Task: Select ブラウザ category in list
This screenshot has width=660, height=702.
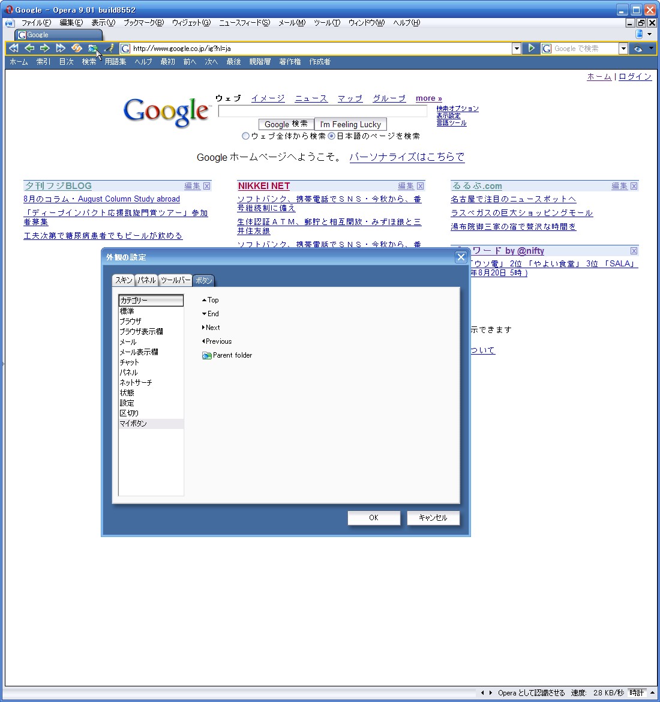Action: [151, 321]
